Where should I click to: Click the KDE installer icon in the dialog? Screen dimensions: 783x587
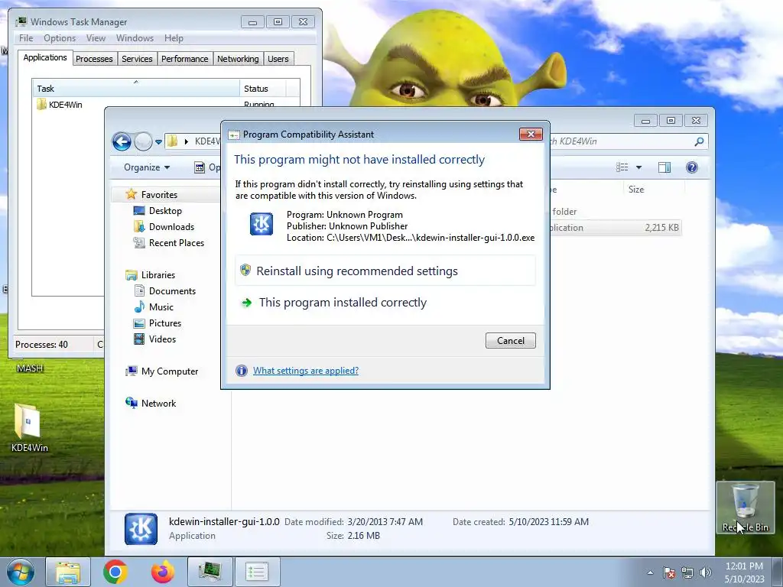(262, 224)
